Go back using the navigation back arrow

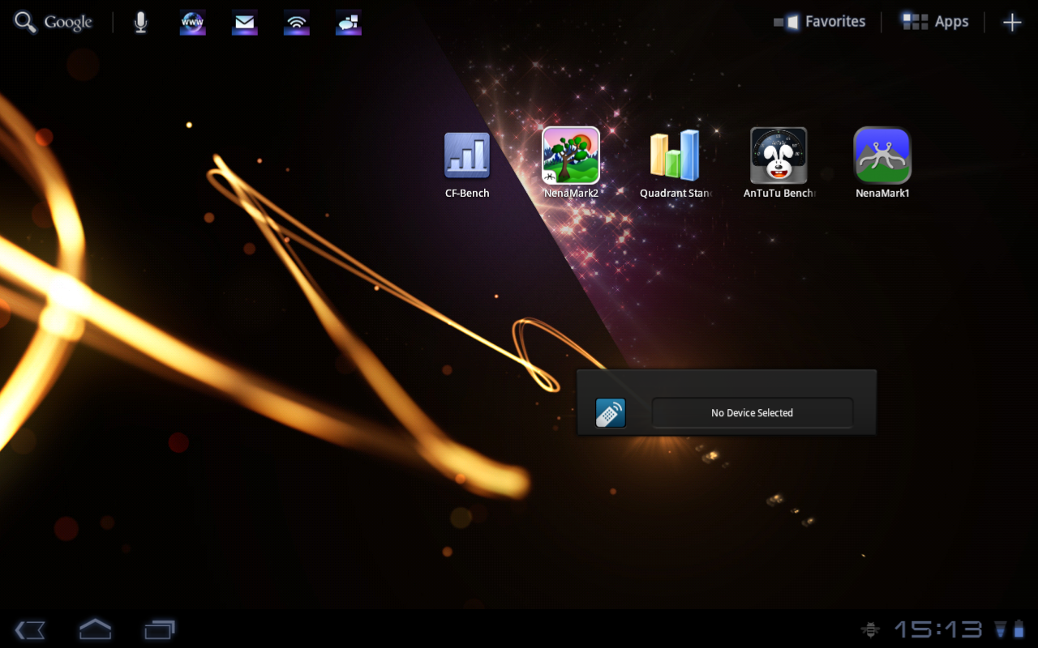30,629
